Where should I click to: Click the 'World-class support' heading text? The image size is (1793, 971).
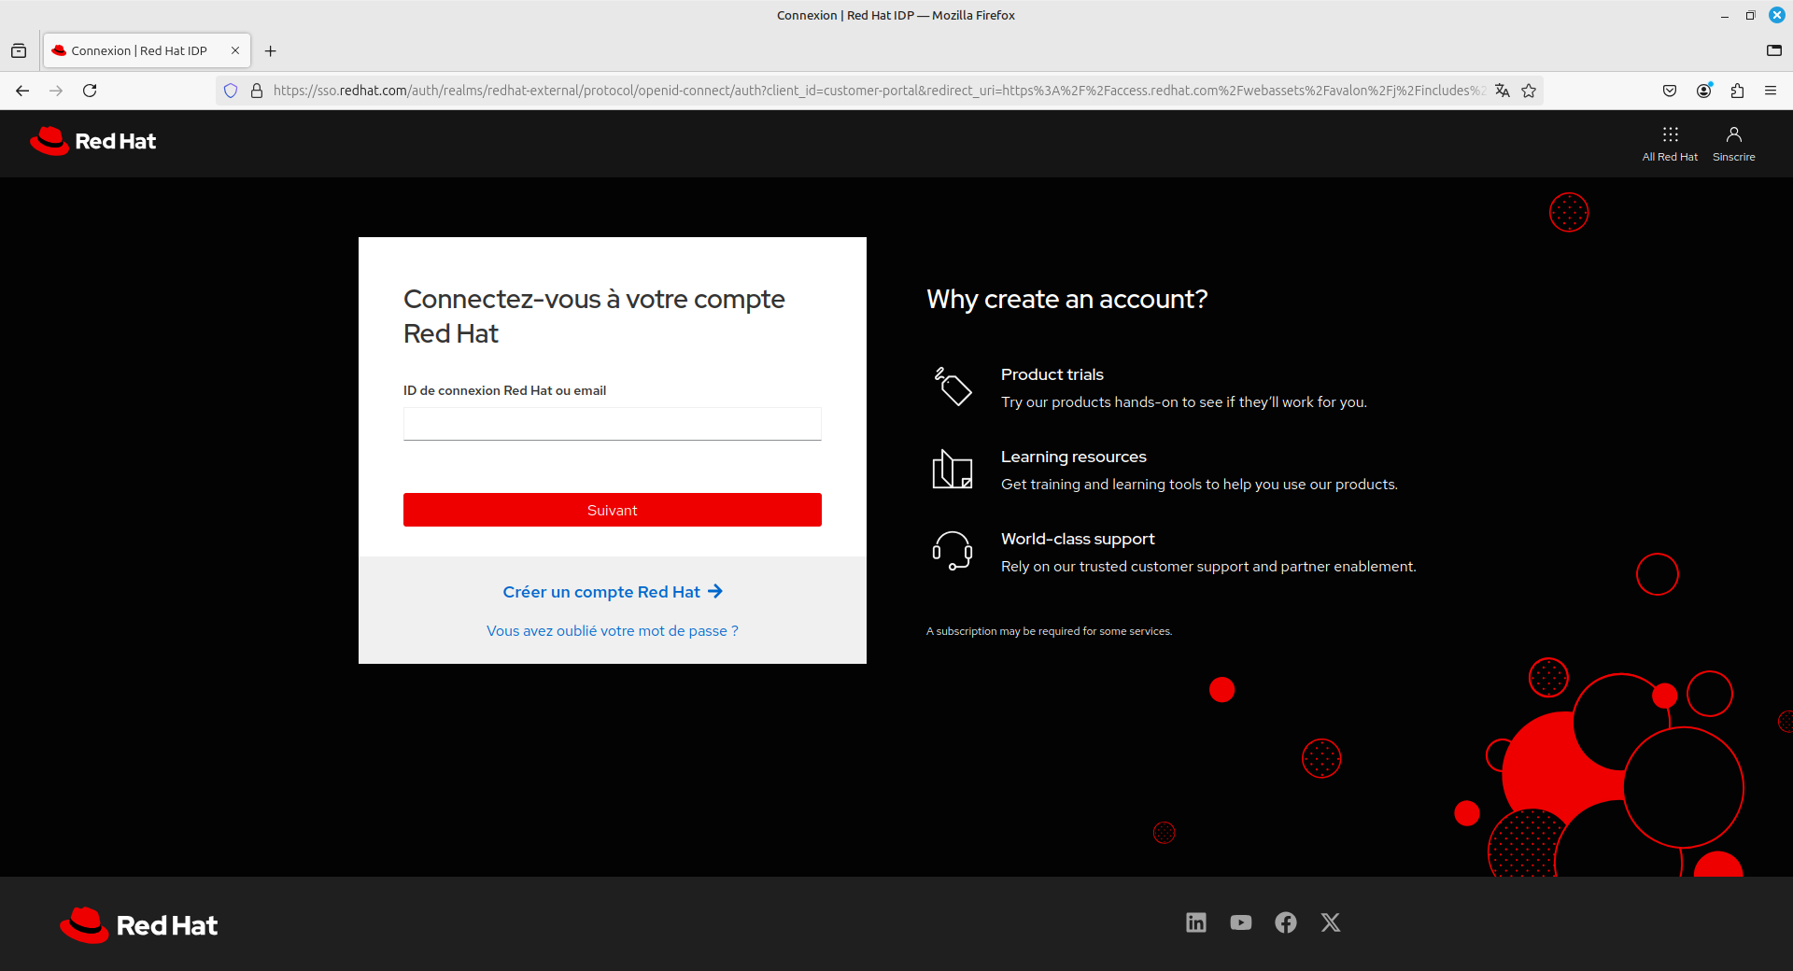[1078, 539]
